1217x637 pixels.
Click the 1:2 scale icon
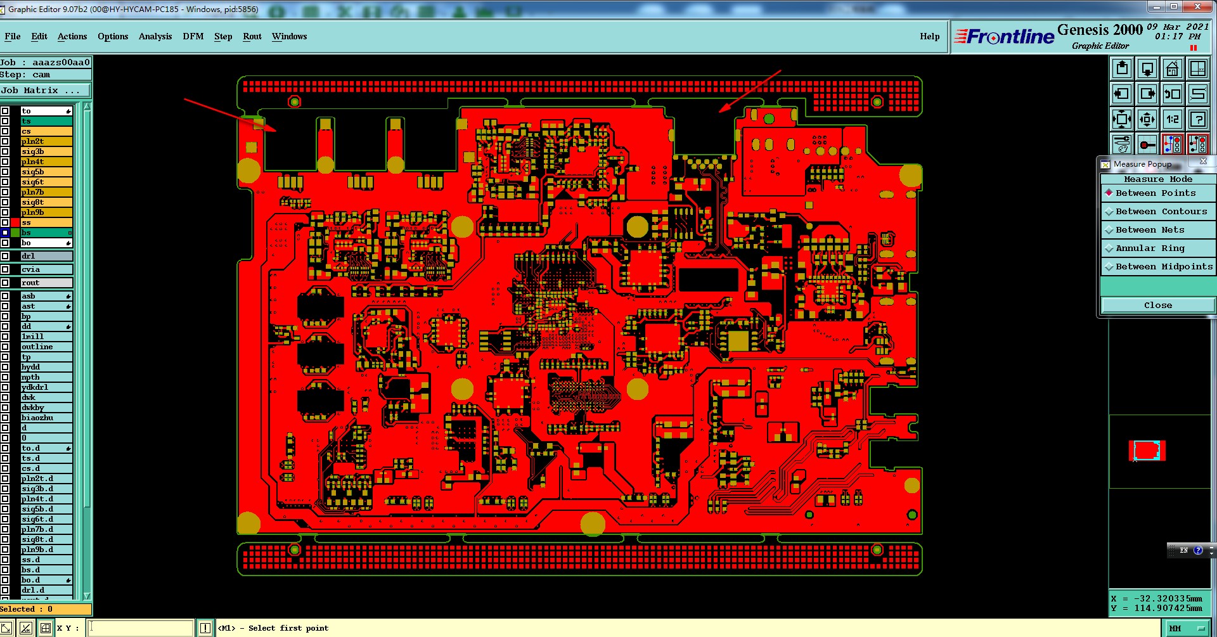[x=1173, y=119]
